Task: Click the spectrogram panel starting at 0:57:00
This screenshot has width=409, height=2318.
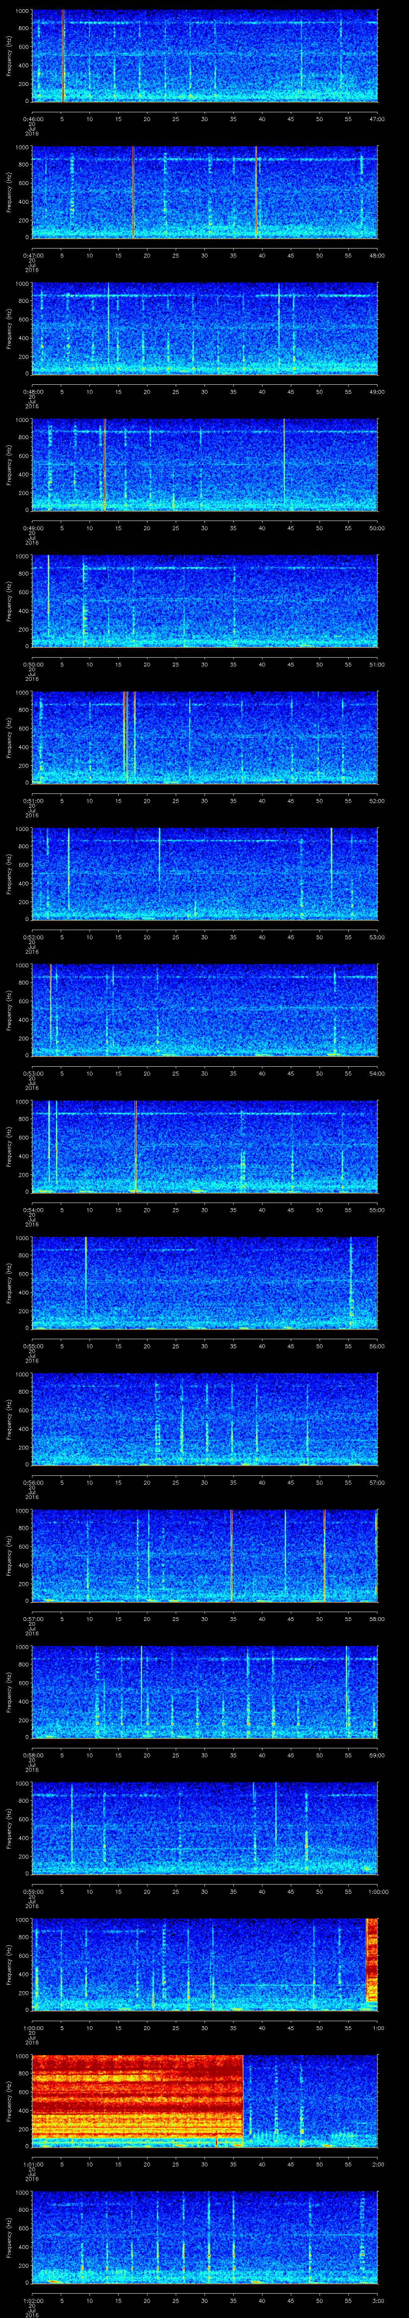Action: click(x=205, y=1556)
